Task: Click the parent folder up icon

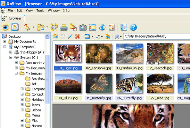Action: click(x=56, y=36)
